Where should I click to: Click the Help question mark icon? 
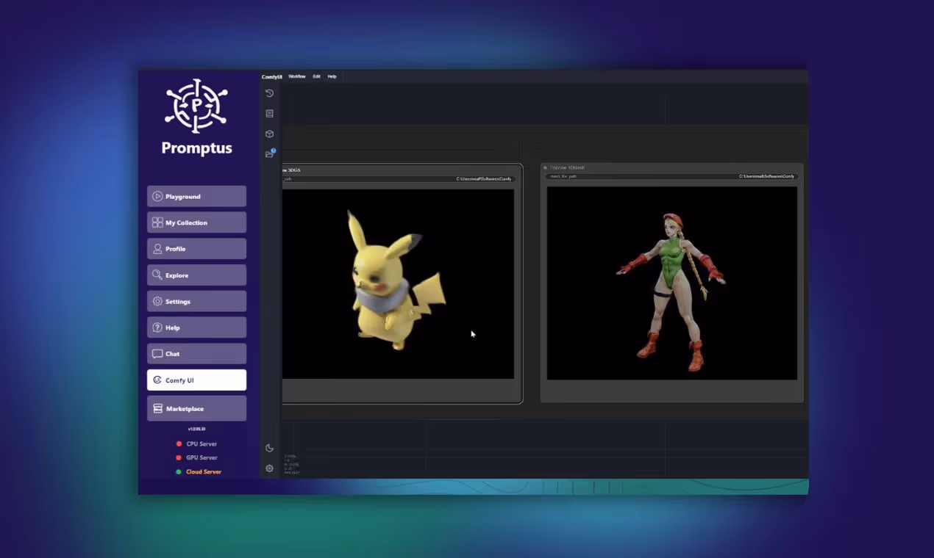[x=157, y=327]
